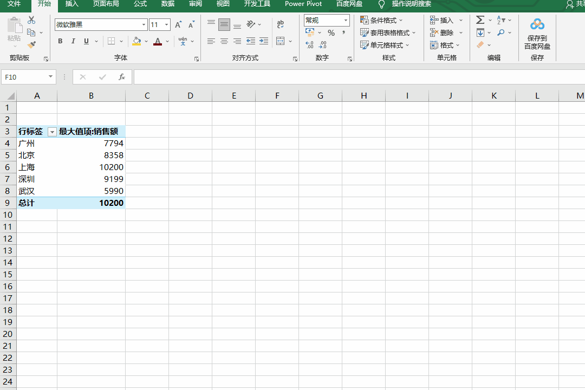Click the increase font size icon
The image size is (585, 390).
tap(178, 25)
